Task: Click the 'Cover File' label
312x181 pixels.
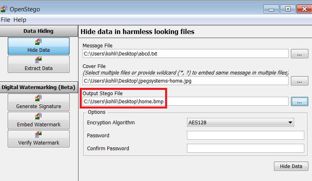Action: (x=94, y=66)
